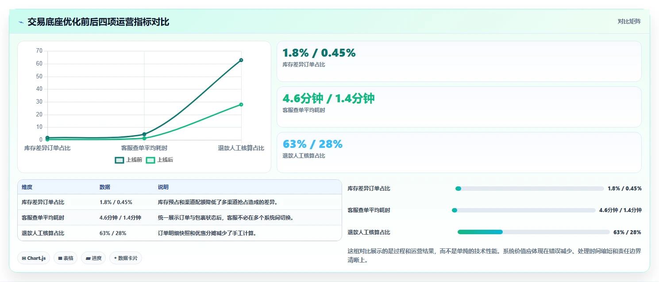Click the 上线后 data point at 退款人工核算占比
This screenshot has width=659, height=282.
point(241,104)
